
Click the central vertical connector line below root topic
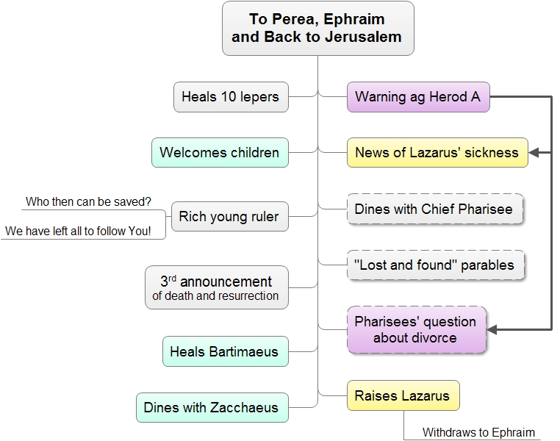tap(318, 229)
